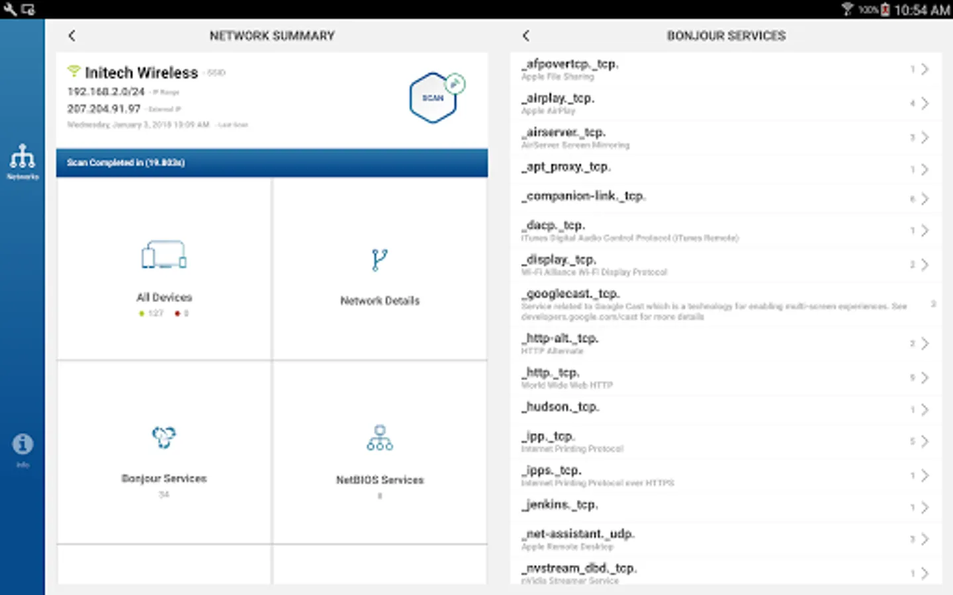The height and width of the screenshot is (595, 953).
Task: Select the _http-alt._tcp. service name
Action: 560,338
